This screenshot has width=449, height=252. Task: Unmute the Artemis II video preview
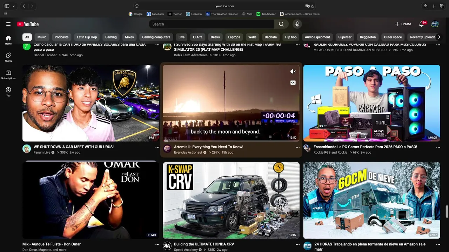coord(293,71)
